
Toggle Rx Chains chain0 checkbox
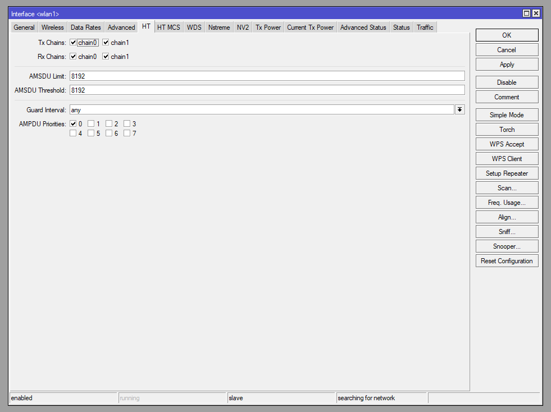click(x=73, y=57)
